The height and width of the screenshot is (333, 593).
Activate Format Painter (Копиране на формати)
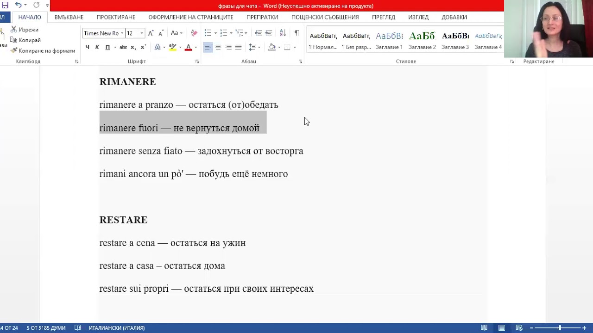(x=43, y=51)
